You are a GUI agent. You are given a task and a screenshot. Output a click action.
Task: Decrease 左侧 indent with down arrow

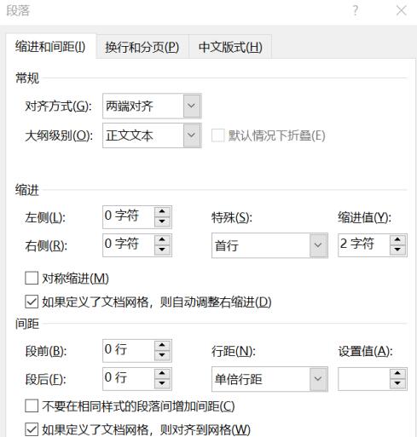point(162,222)
